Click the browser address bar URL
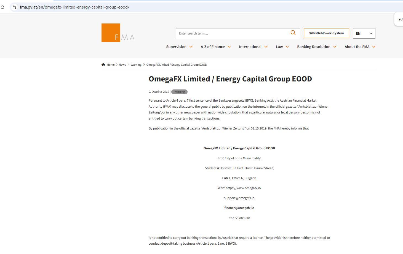The height and width of the screenshot is (254, 403). (x=74, y=7)
